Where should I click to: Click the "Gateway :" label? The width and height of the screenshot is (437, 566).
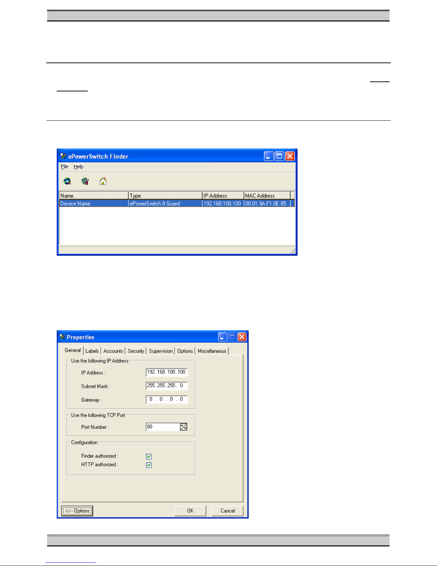91,400
